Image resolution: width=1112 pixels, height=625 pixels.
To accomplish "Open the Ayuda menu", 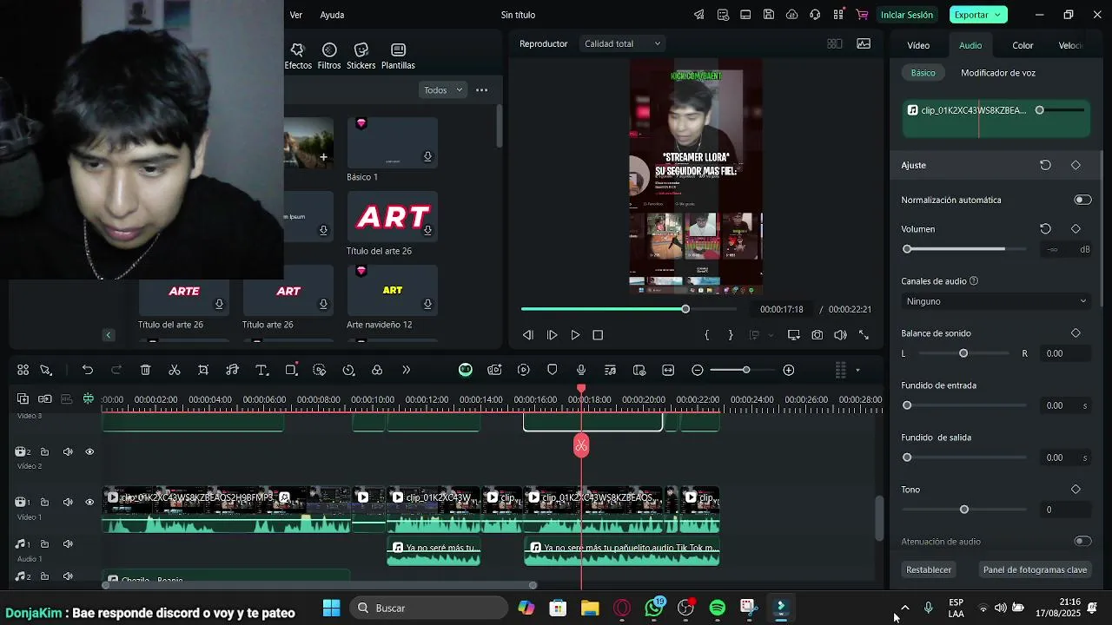I will pos(332,15).
